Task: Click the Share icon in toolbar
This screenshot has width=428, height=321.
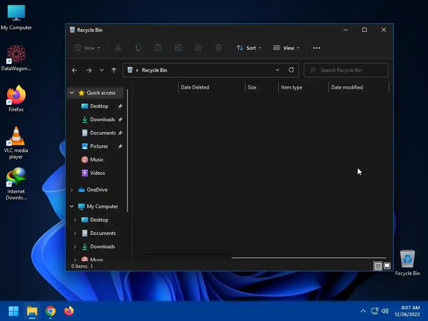Action: 199,48
